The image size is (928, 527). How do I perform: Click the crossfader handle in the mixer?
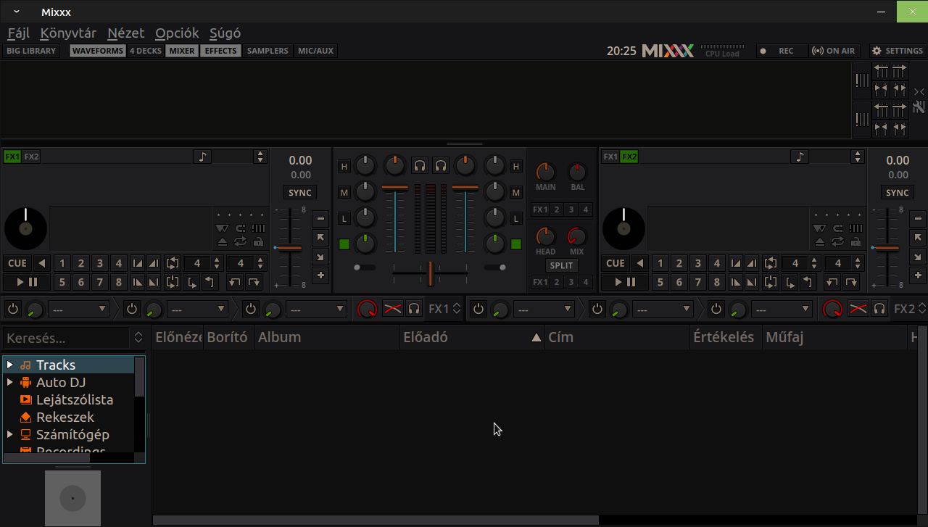tap(429, 273)
